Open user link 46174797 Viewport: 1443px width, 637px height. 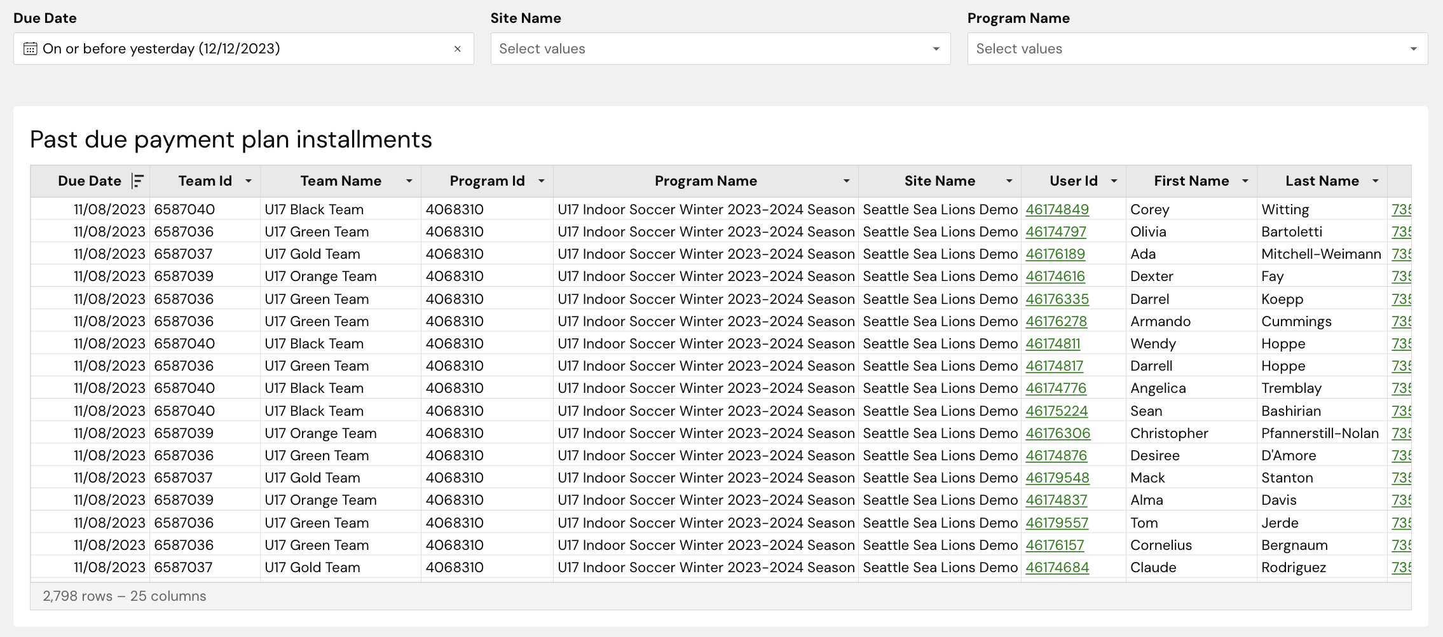point(1056,231)
